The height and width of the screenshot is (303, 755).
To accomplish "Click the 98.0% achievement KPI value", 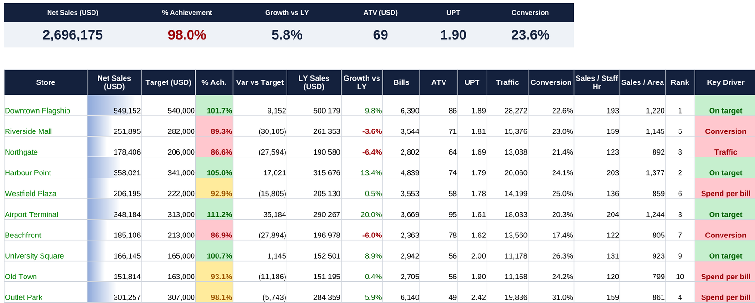I will click(187, 35).
